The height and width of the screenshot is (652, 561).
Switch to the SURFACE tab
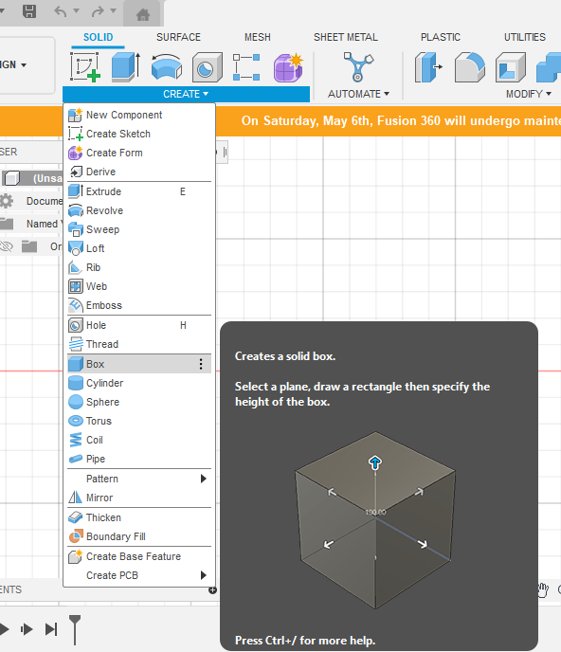pyautogui.click(x=178, y=37)
